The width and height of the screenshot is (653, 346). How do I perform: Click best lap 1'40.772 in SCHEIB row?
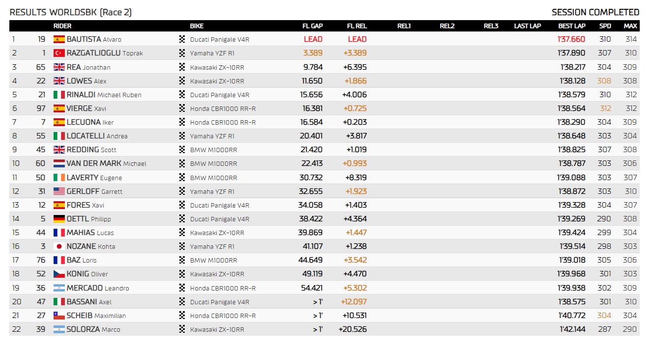click(x=572, y=316)
